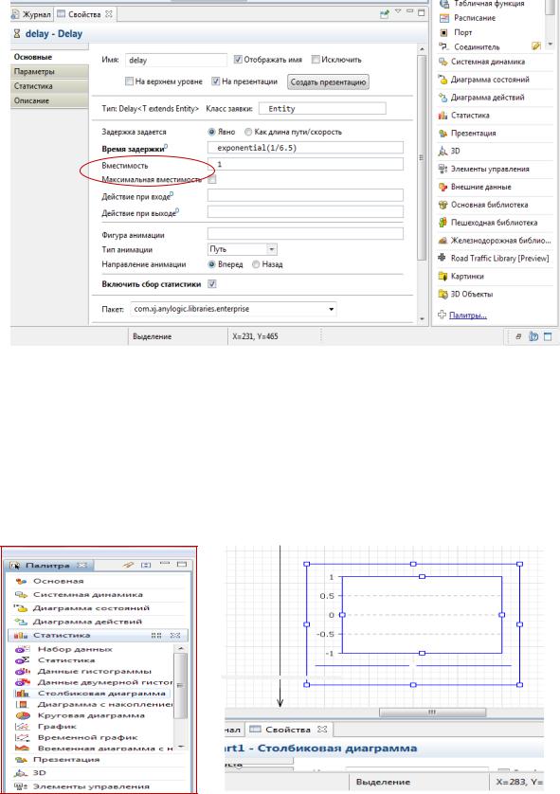The height and width of the screenshot is (794, 560).
Task: Click the Создать презентацию button
Action: coord(328,81)
